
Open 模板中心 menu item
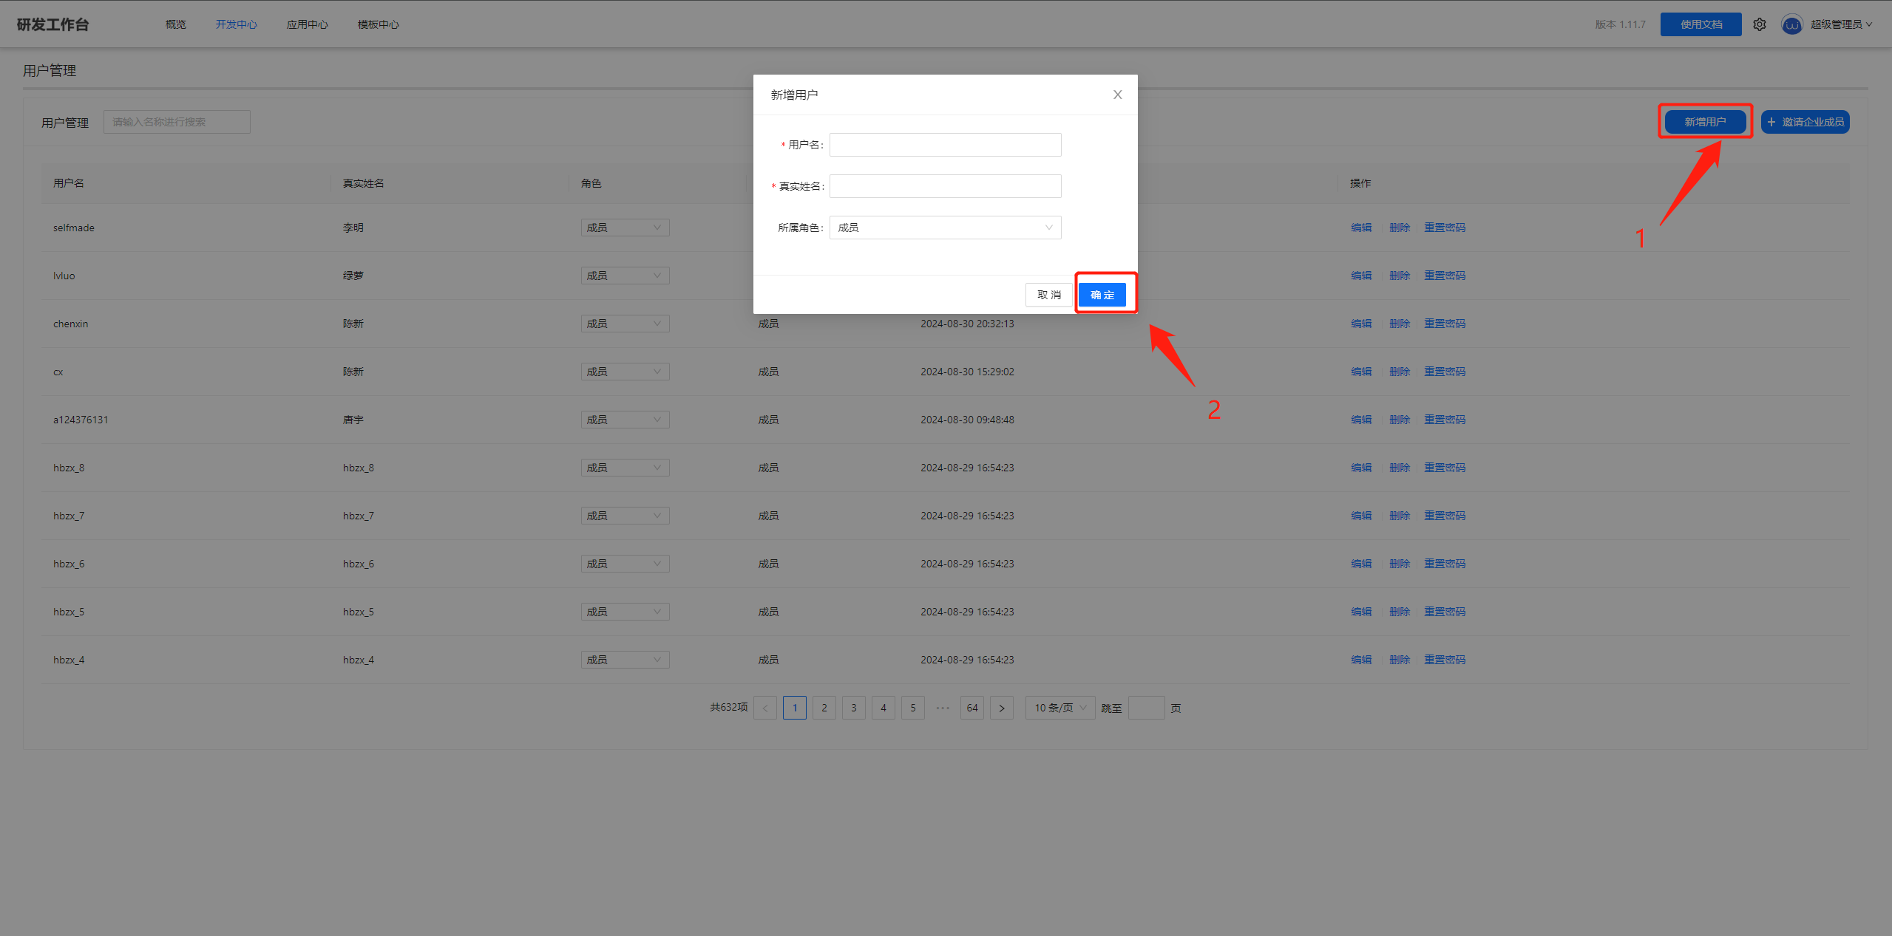tap(379, 24)
